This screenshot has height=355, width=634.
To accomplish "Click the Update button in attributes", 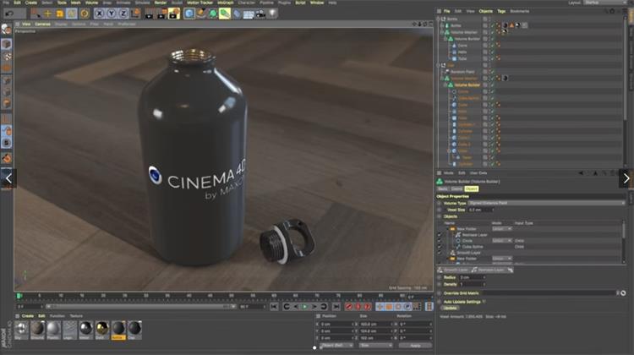I will (x=450, y=308).
